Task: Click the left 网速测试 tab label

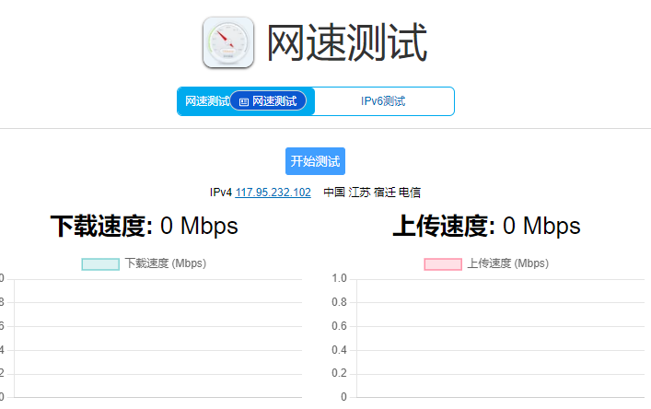Action: [x=207, y=101]
